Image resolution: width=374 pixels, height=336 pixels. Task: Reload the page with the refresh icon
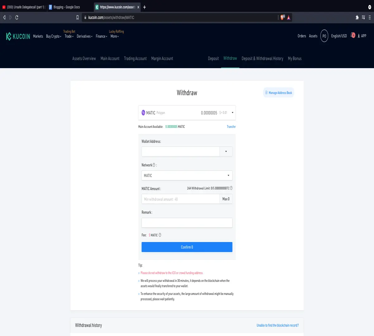(x=17, y=17)
